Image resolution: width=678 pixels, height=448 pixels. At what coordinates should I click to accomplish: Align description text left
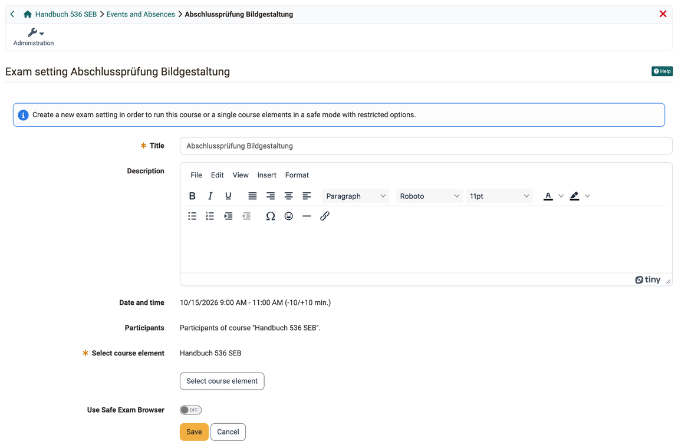coord(307,196)
